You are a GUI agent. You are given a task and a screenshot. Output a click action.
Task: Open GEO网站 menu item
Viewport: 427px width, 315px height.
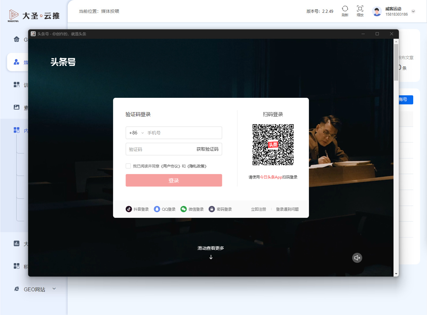tap(34, 289)
